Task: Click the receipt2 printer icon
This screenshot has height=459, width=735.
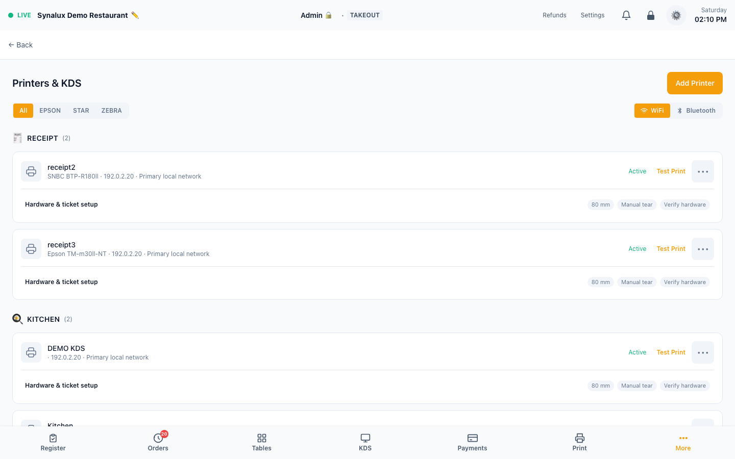Action: click(31, 171)
